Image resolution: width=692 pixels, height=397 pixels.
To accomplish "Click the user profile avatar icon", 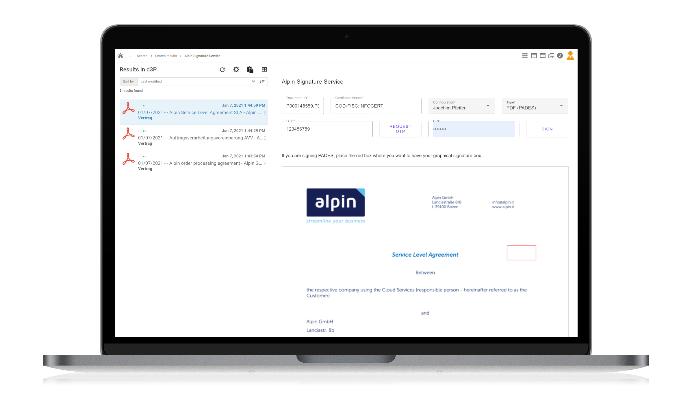I will [570, 55].
